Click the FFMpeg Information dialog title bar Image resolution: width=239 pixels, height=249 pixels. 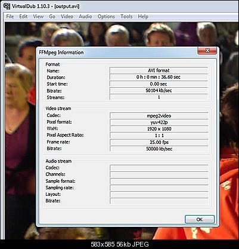[x=117, y=53]
